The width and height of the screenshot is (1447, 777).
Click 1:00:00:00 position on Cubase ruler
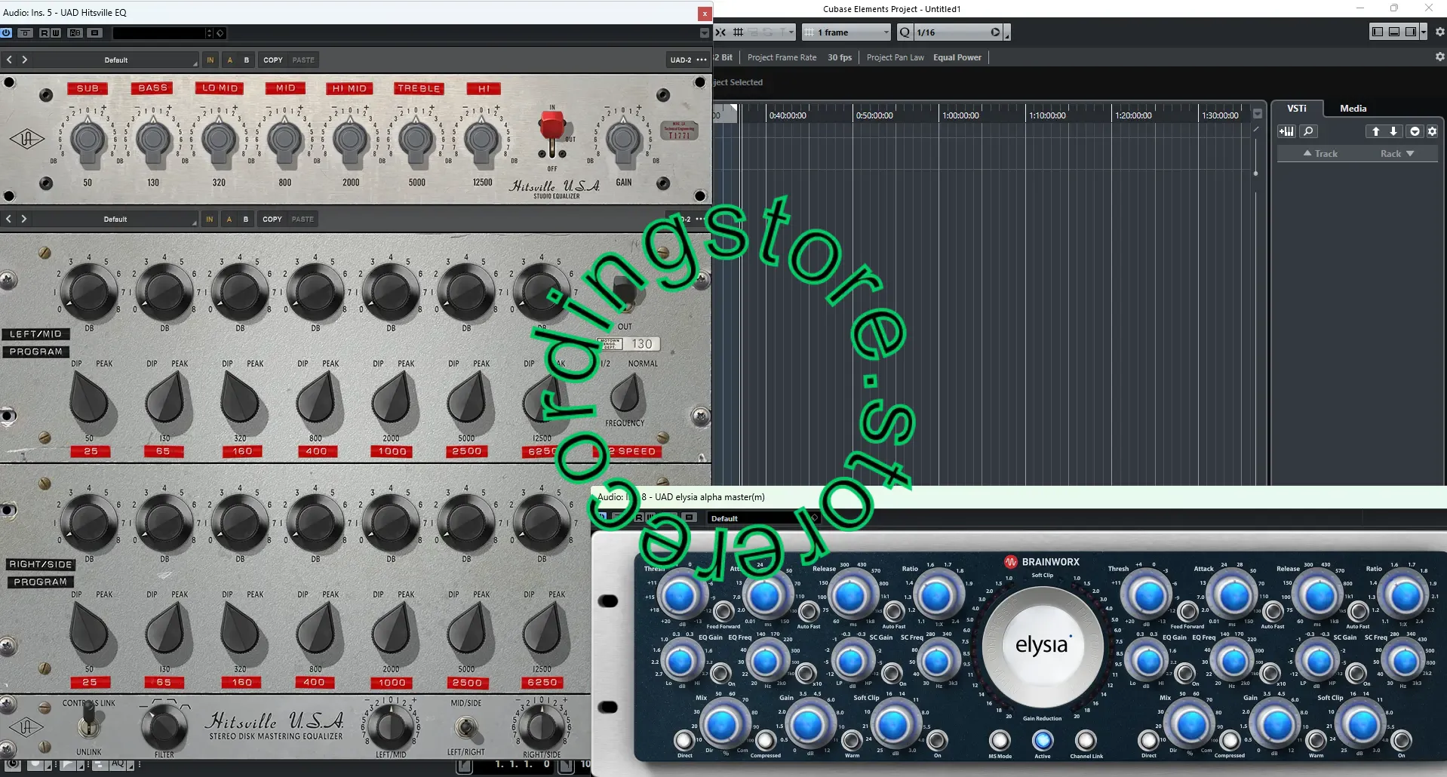pos(960,115)
